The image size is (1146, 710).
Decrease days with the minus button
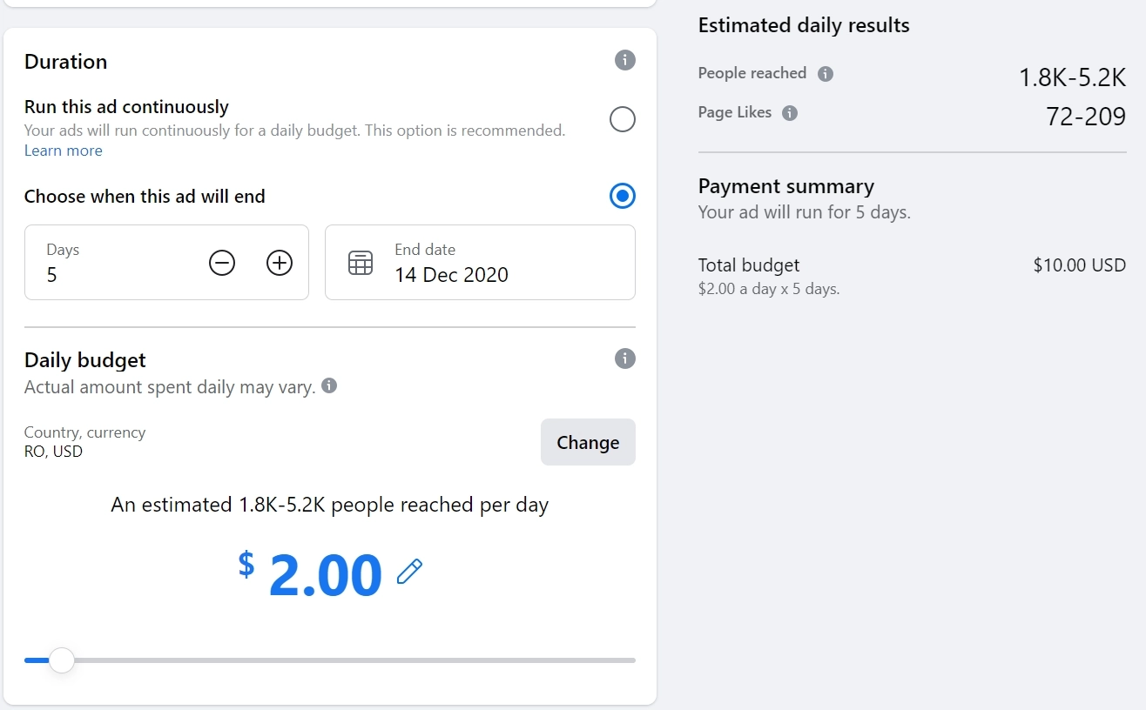(x=222, y=263)
